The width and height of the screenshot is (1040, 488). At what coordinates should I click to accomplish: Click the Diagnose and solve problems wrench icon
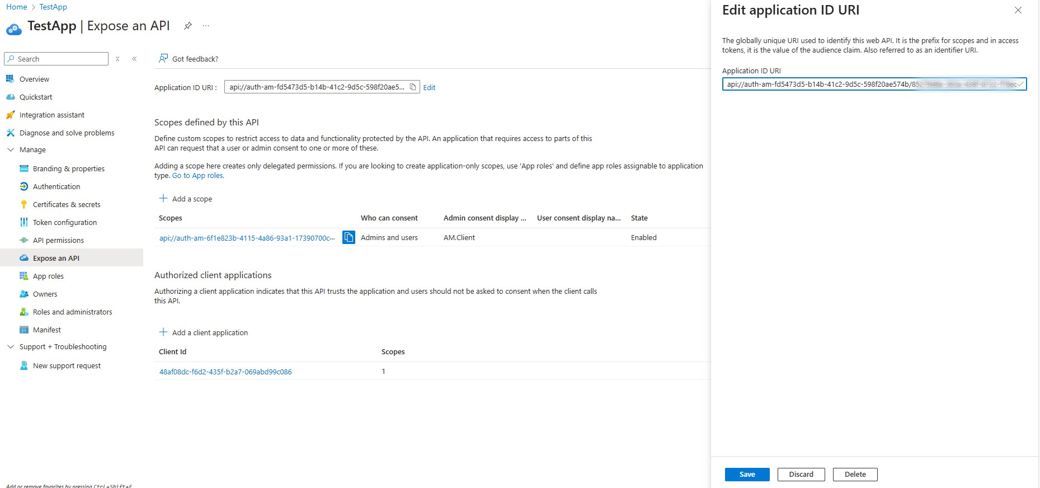coord(10,133)
